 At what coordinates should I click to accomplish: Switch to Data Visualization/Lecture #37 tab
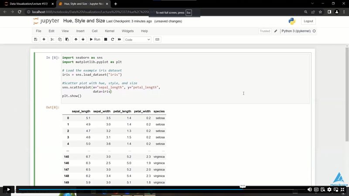click(x=28, y=4)
